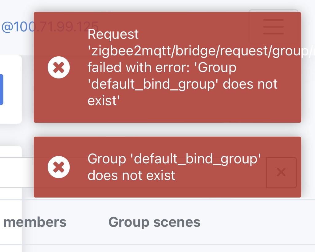Click the 'Group does not exist' toast message

174,167
